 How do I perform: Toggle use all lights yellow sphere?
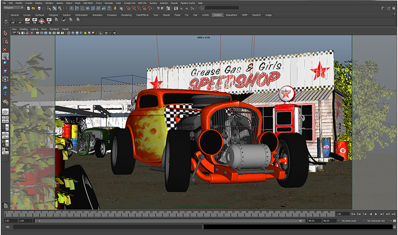pos(86,33)
